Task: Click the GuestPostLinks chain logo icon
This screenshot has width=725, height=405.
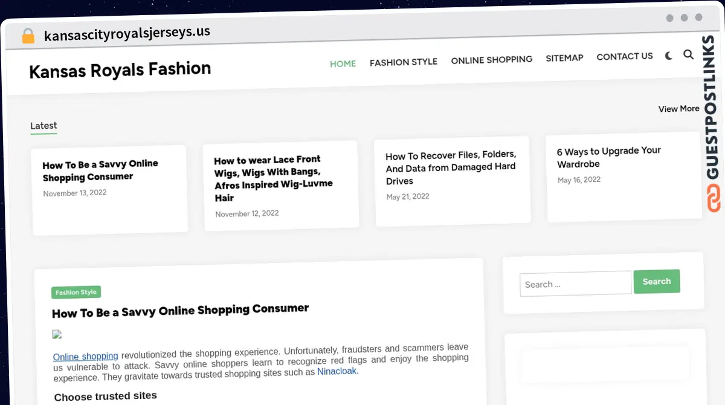Action: pos(714,199)
